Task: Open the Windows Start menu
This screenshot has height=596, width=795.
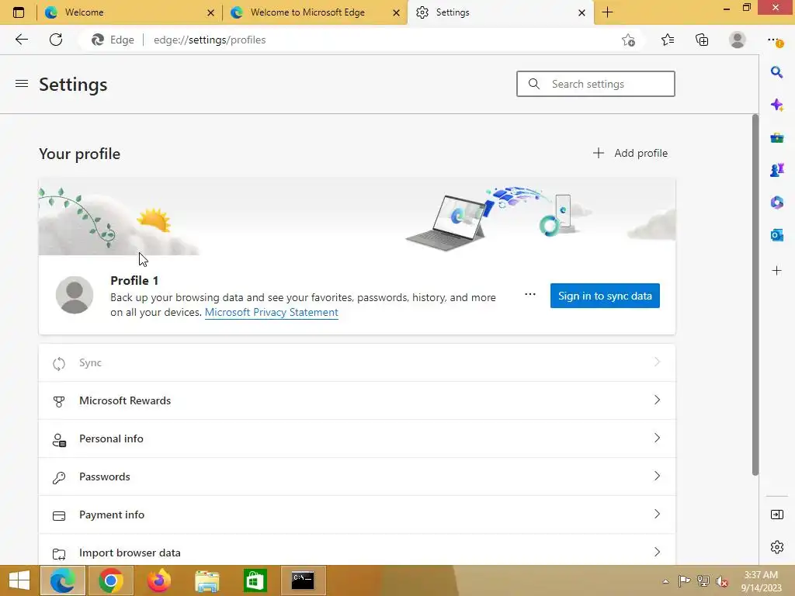Action: coord(19,580)
